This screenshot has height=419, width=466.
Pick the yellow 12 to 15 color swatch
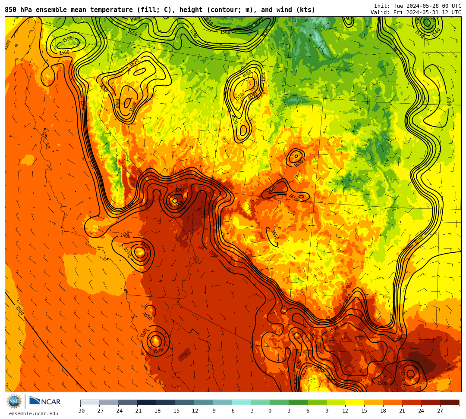click(x=355, y=402)
